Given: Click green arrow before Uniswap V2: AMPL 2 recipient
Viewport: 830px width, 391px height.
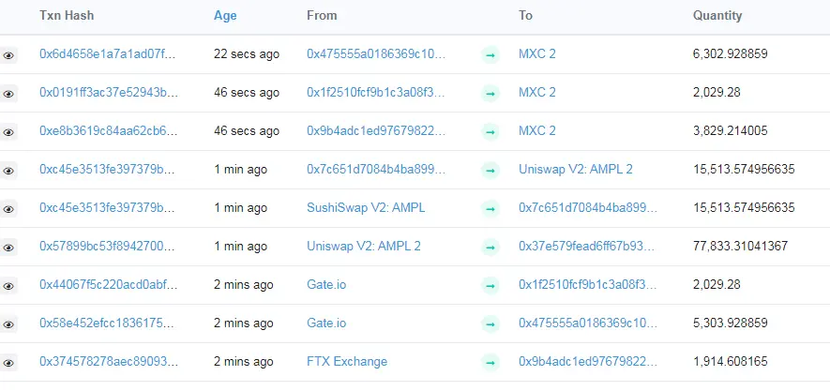Looking at the screenshot, I should point(490,171).
